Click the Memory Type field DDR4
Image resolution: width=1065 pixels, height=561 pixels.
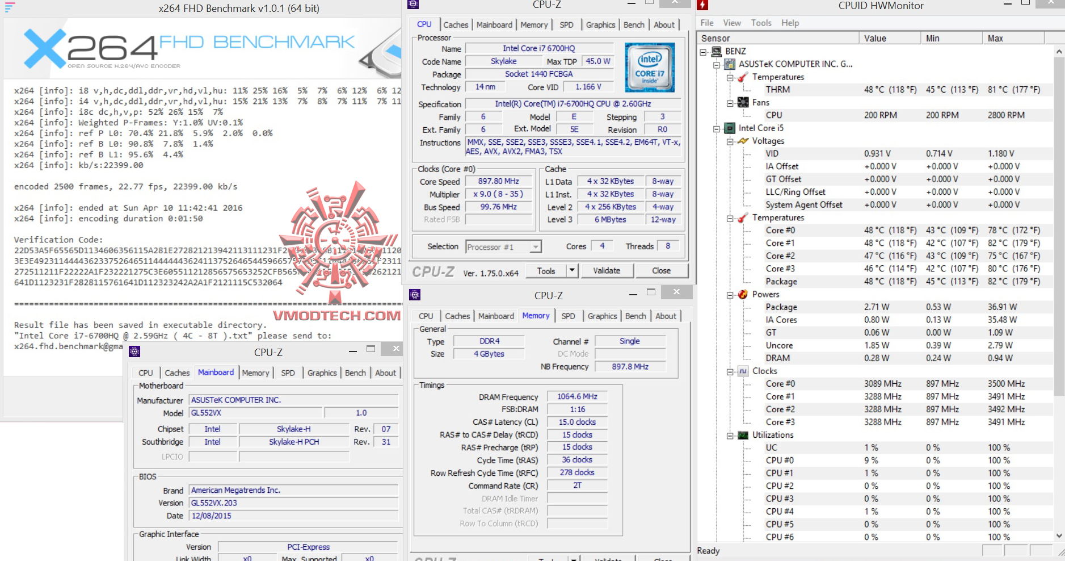[x=490, y=341]
